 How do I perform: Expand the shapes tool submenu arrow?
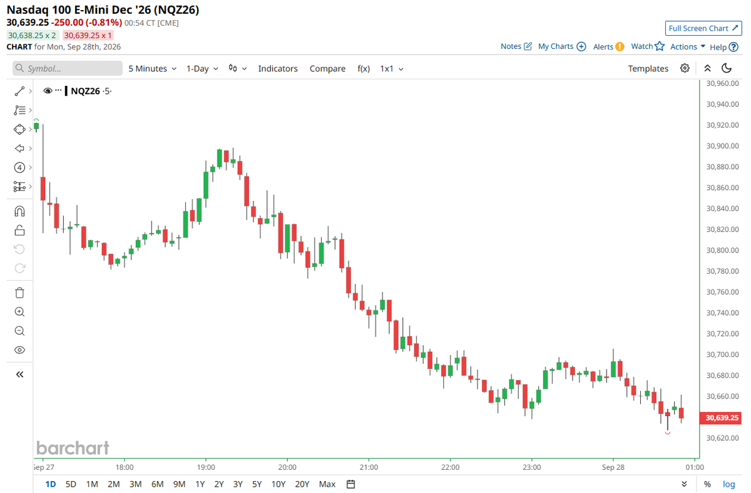point(30,129)
